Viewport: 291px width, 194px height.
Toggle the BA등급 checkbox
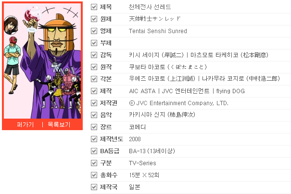[x=94, y=151]
